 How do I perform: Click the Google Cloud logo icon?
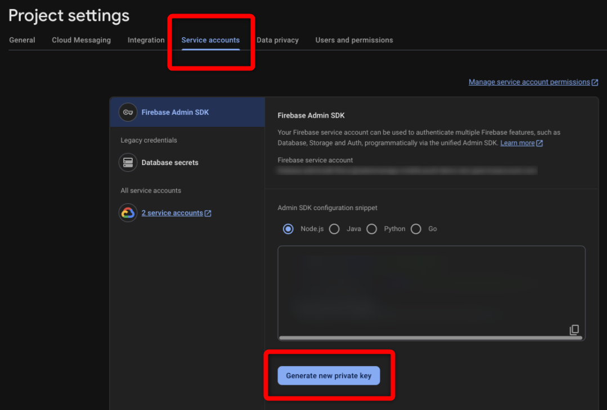point(128,213)
